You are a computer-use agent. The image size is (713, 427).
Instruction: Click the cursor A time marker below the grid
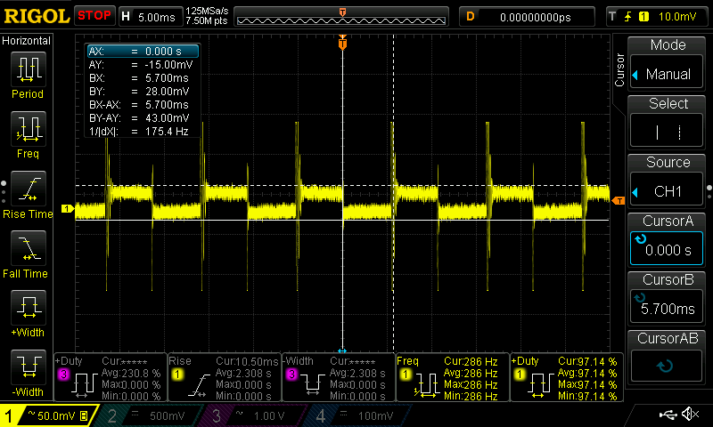(342, 350)
